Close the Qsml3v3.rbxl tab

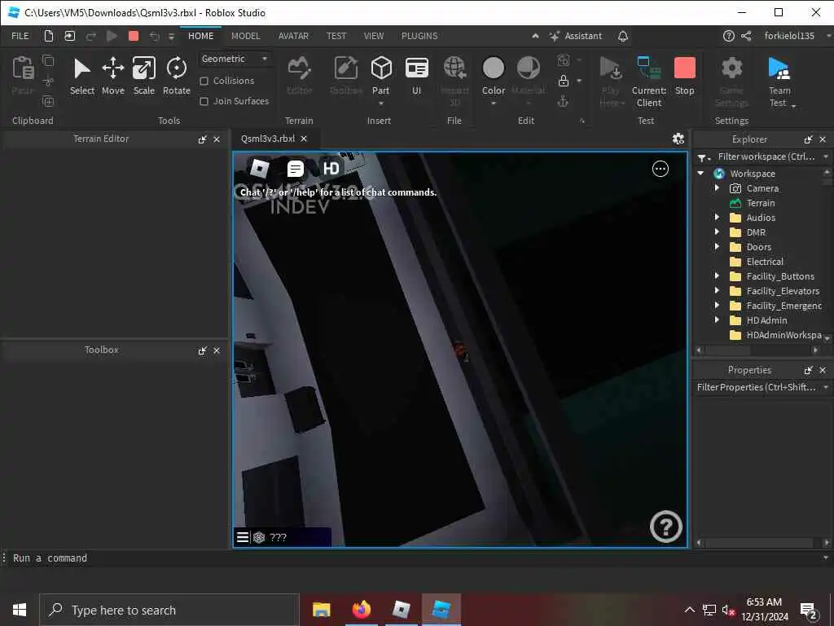304,139
